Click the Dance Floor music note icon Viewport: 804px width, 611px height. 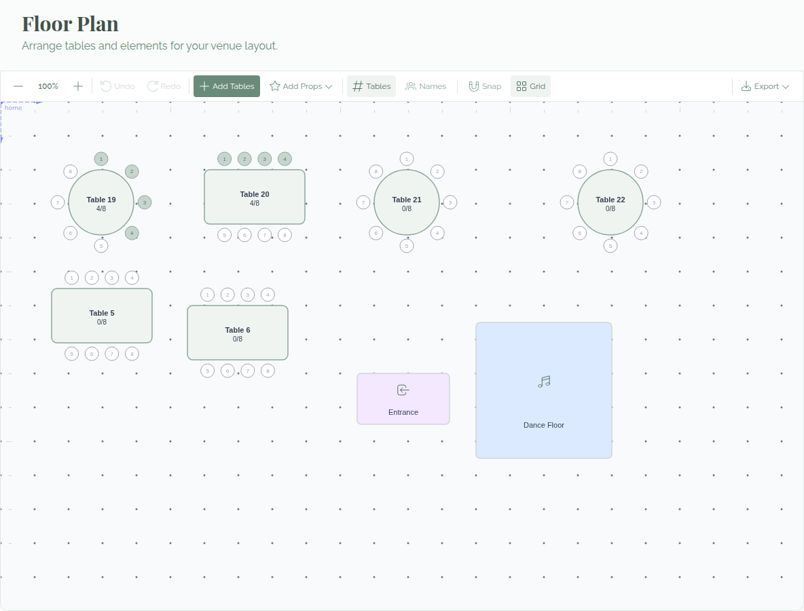coord(544,382)
